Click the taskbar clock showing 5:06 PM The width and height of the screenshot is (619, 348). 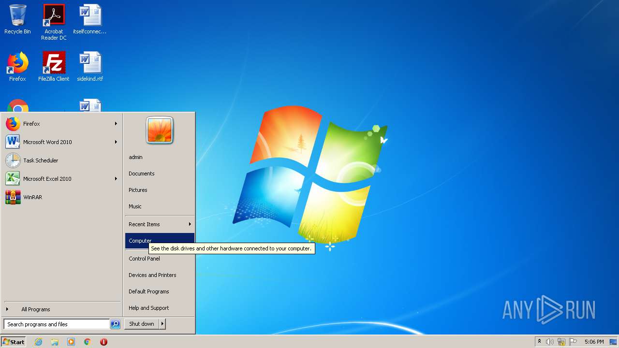pos(594,342)
